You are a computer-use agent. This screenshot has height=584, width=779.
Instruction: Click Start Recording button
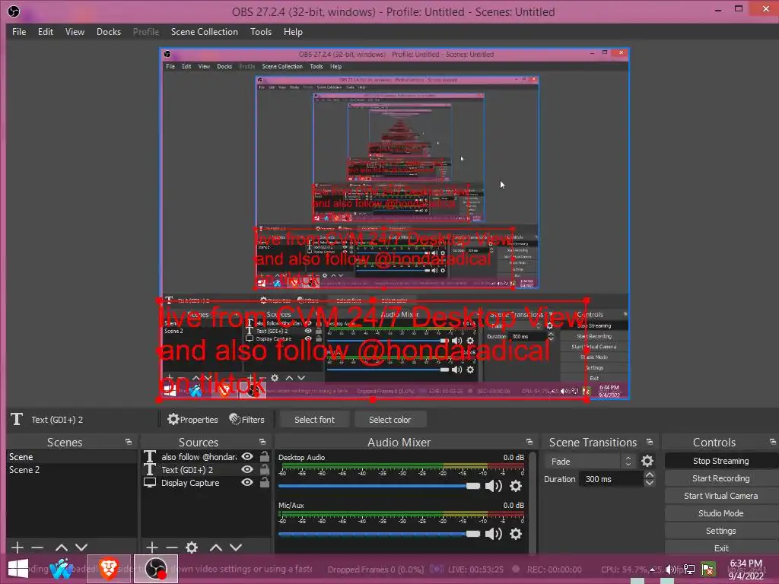720,478
